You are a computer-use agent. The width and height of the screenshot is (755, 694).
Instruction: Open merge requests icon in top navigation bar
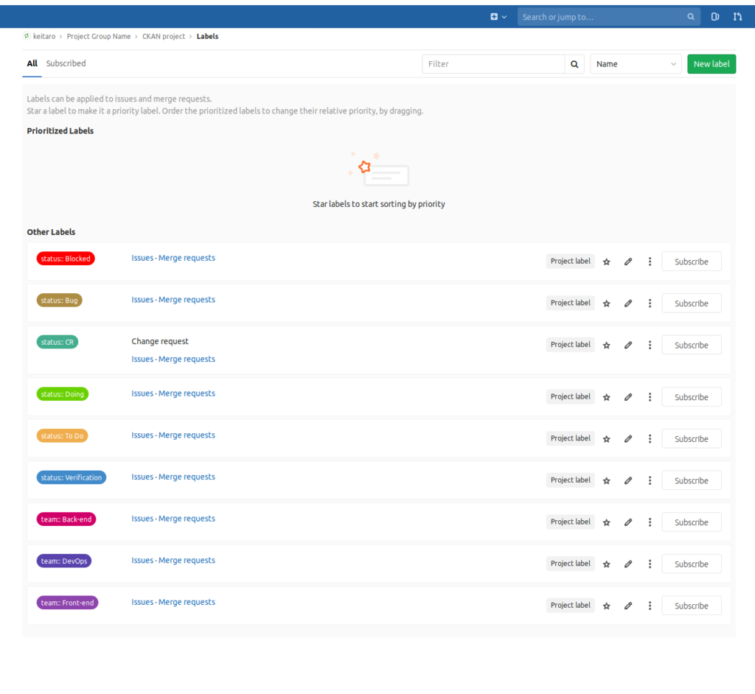[x=737, y=16]
